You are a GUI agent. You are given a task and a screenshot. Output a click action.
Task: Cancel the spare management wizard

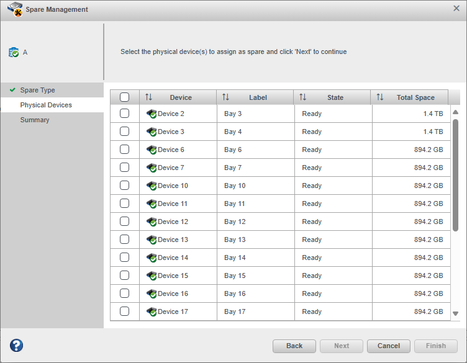(x=388, y=346)
